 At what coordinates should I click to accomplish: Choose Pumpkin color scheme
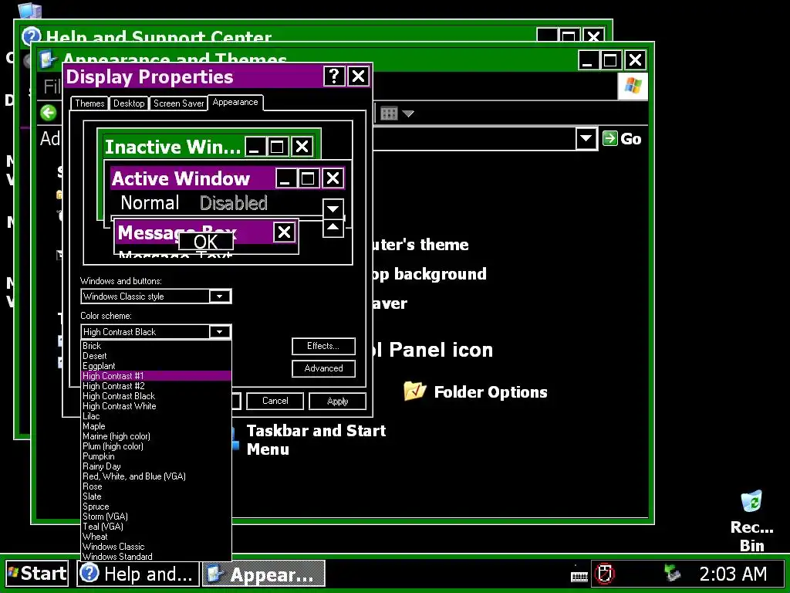click(x=156, y=456)
